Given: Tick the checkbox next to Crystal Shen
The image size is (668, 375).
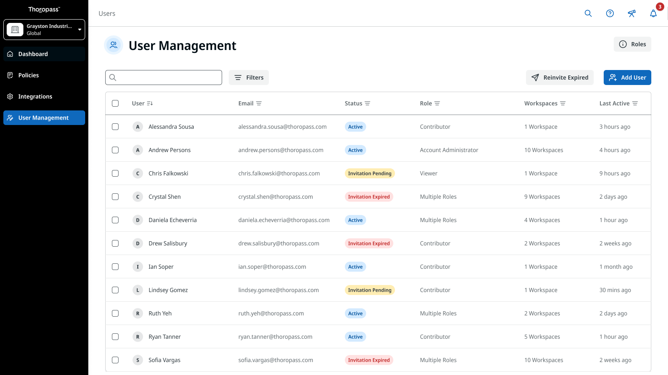Looking at the screenshot, I should pyautogui.click(x=115, y=197).
